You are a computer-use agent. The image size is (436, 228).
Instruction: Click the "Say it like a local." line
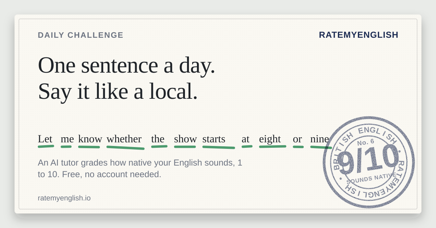click(x=118, y=91)
